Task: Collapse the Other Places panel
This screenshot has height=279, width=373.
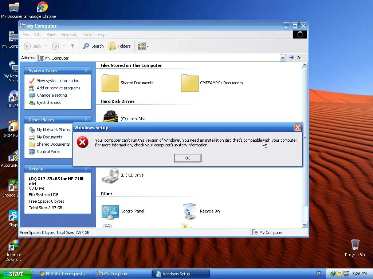Action: (x=86, y=120)
